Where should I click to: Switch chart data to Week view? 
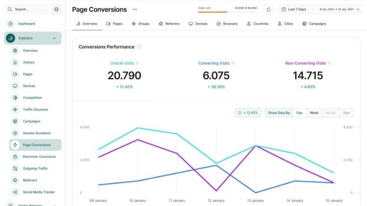tap(314, 113)
